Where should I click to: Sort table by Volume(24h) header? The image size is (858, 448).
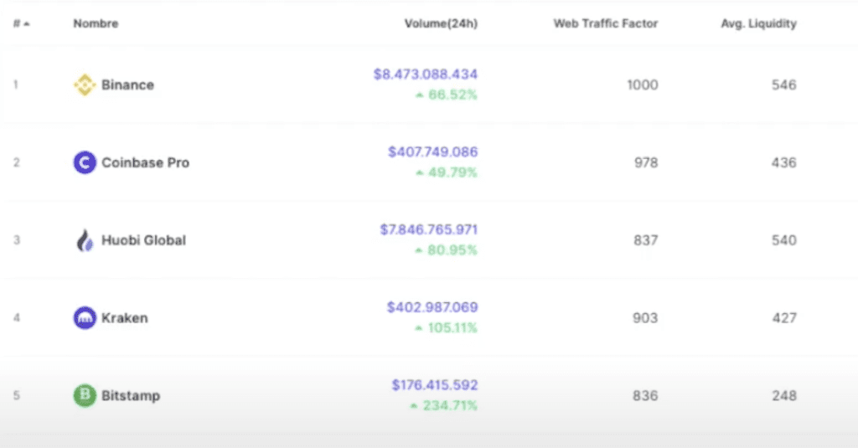tap(441, 23)
